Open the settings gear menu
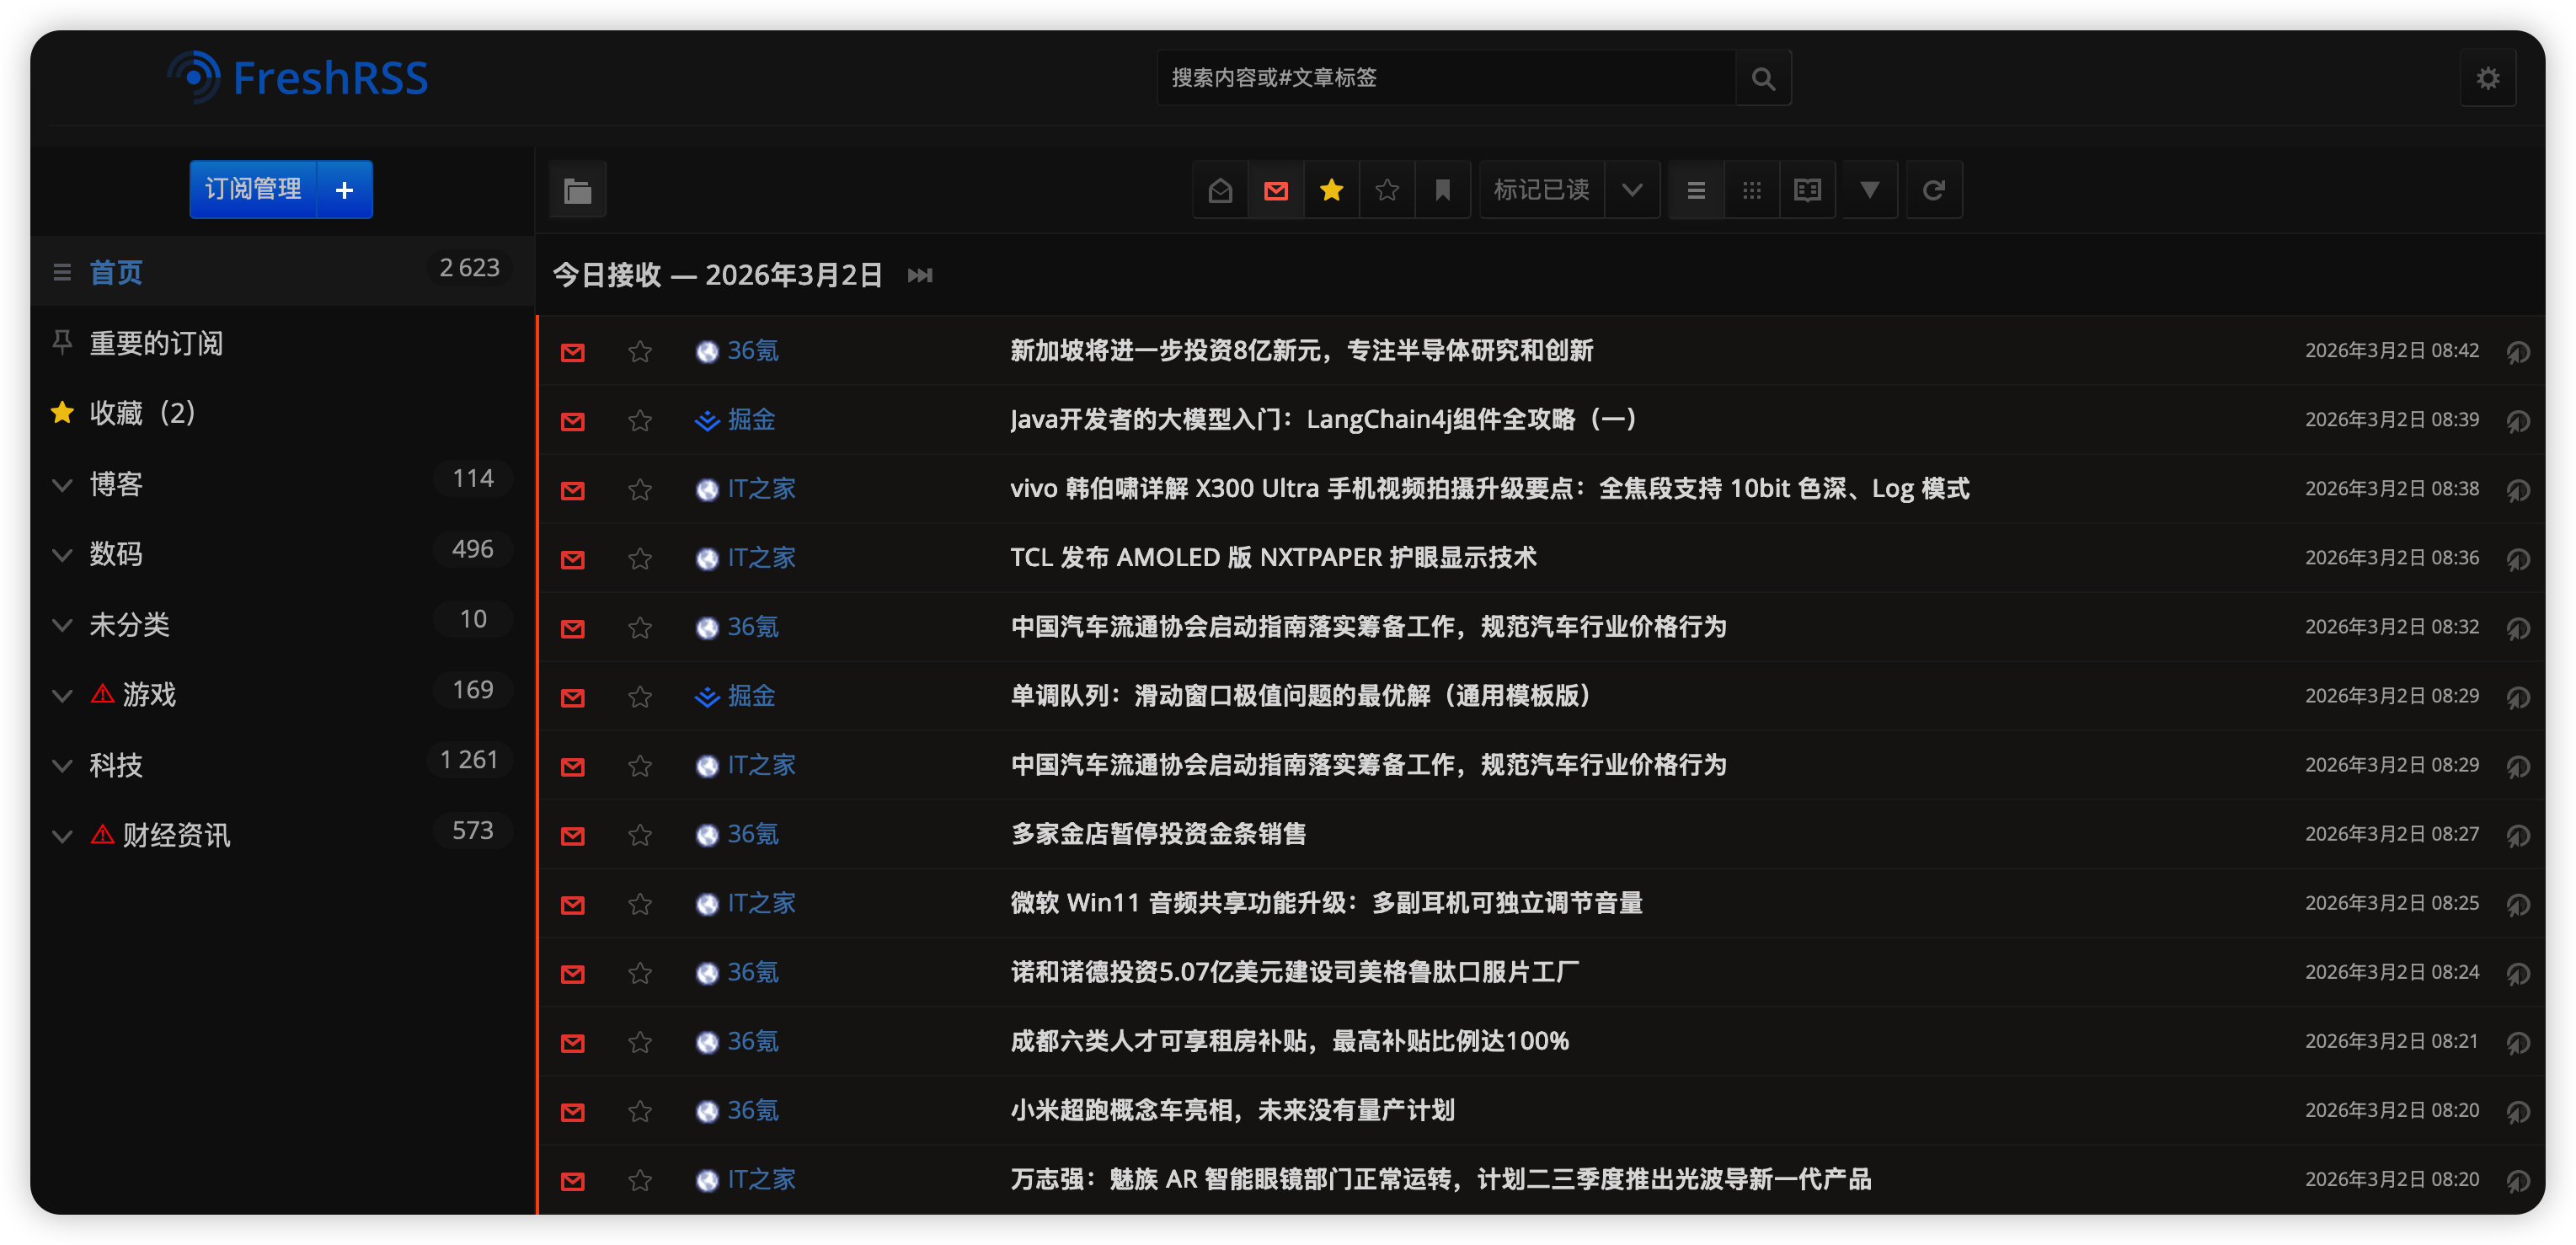This screenshot has height=1245, width=2576. tap(2487, 78)
